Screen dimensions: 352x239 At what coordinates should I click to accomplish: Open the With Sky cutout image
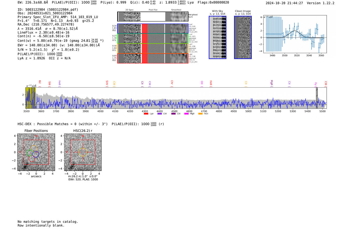coord(217,37)
